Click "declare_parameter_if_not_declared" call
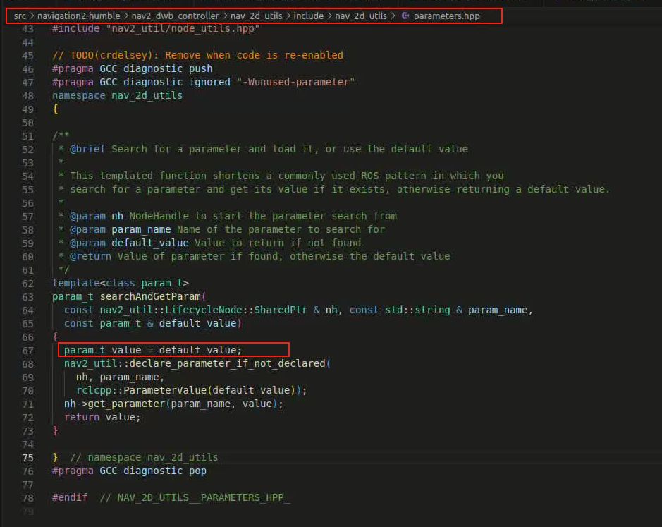 tap(227, 364)
